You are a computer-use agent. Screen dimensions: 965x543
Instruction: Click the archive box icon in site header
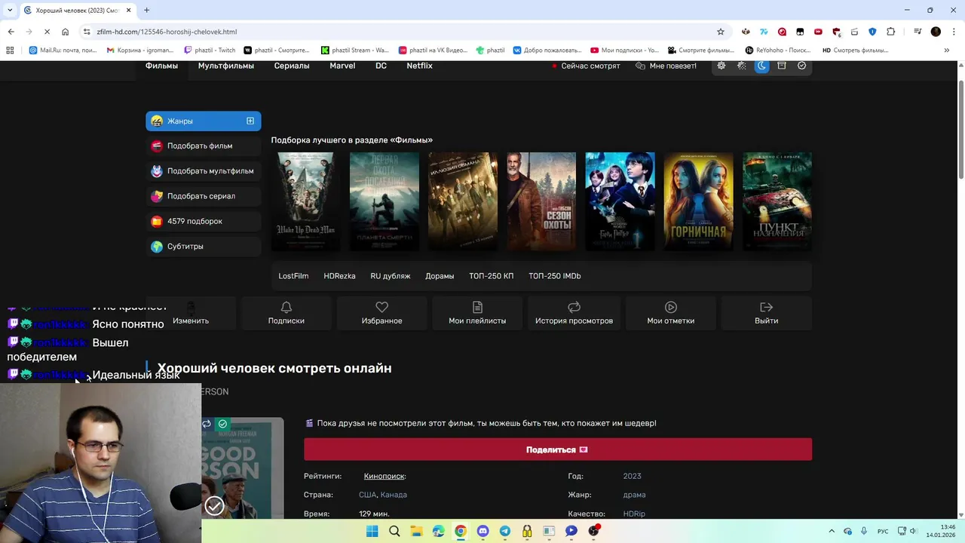782,66
